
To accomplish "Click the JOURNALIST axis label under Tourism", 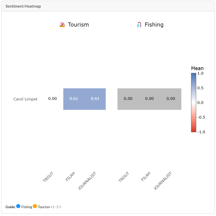I will click(x=87, y=181).
